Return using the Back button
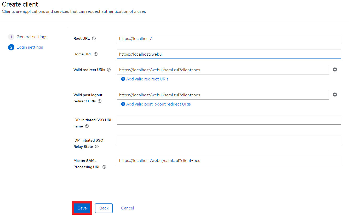The image size is (349, 216). pos(104,208)
